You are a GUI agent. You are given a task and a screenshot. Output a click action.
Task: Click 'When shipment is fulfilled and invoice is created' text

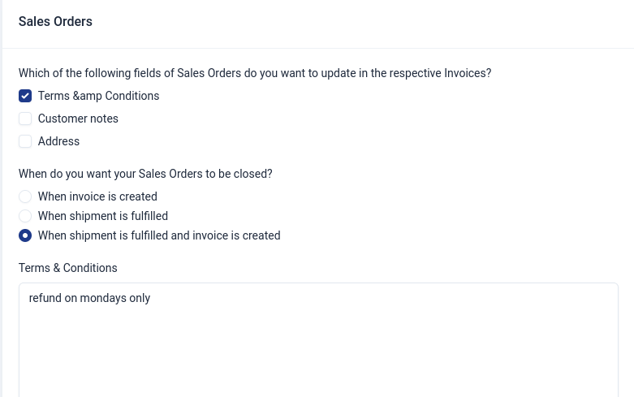(159, 235)
